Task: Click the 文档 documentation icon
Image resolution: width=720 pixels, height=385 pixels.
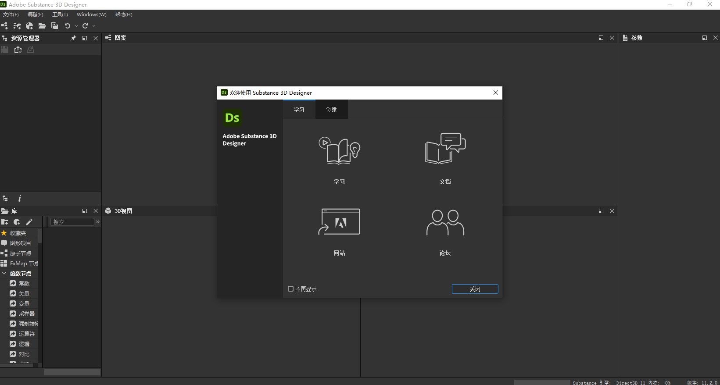Action: pos(445,149)
